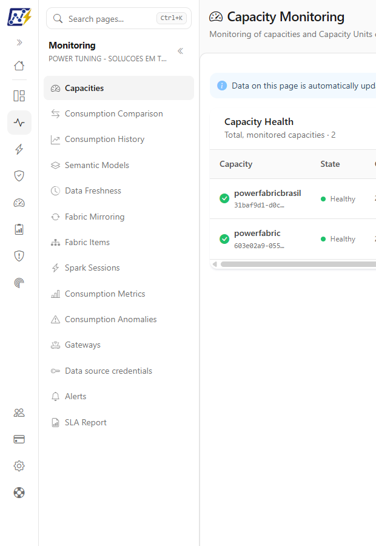The image size is (376, 546).
Task: Open Consumption History page
Action: point(119,140)
